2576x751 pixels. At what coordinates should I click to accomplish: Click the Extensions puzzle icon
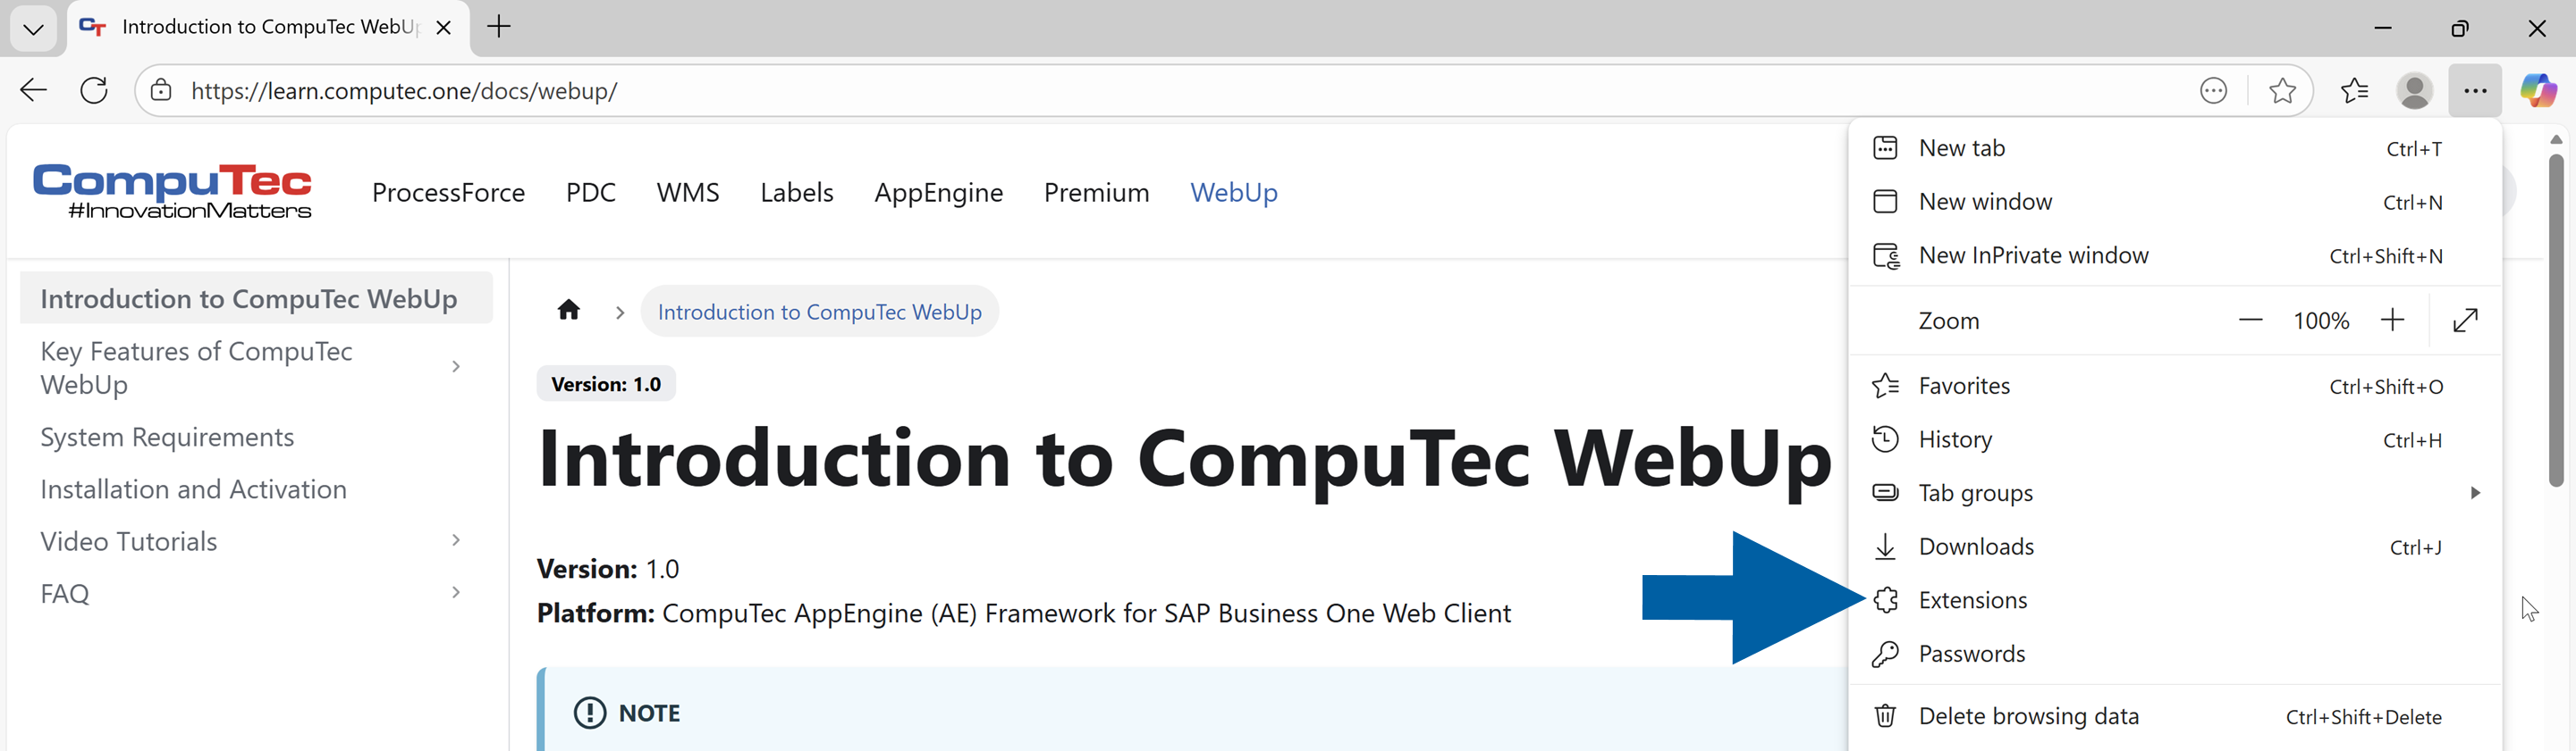[1885, 600]
